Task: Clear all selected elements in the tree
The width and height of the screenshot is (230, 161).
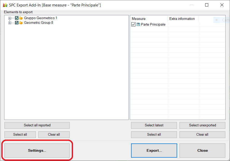Action: coord(54,134)
